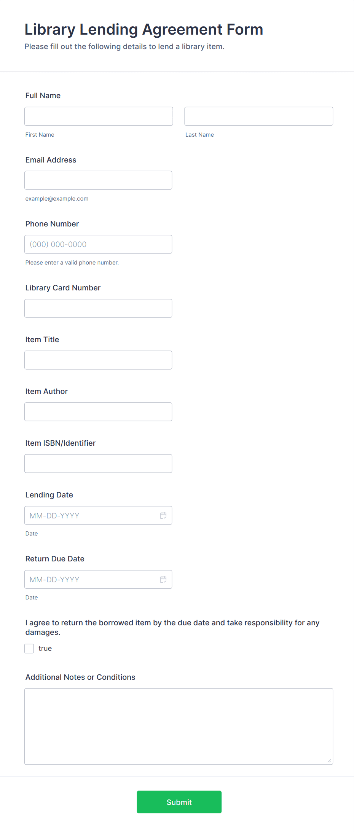Viewport: 354px width, 832px height.
Task: Click the Item ISBN/Identifier field
Action: pos(98,464)
